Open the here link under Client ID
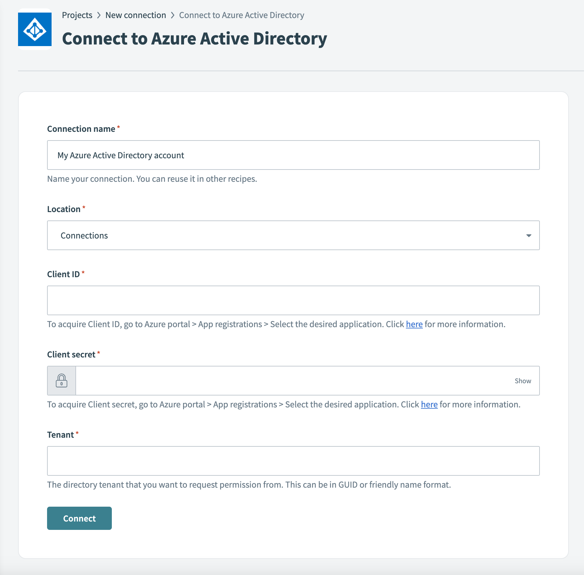 [414, 324]
